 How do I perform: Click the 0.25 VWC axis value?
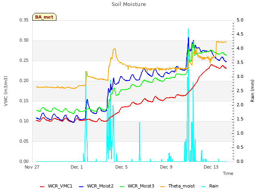pos(24,61)
